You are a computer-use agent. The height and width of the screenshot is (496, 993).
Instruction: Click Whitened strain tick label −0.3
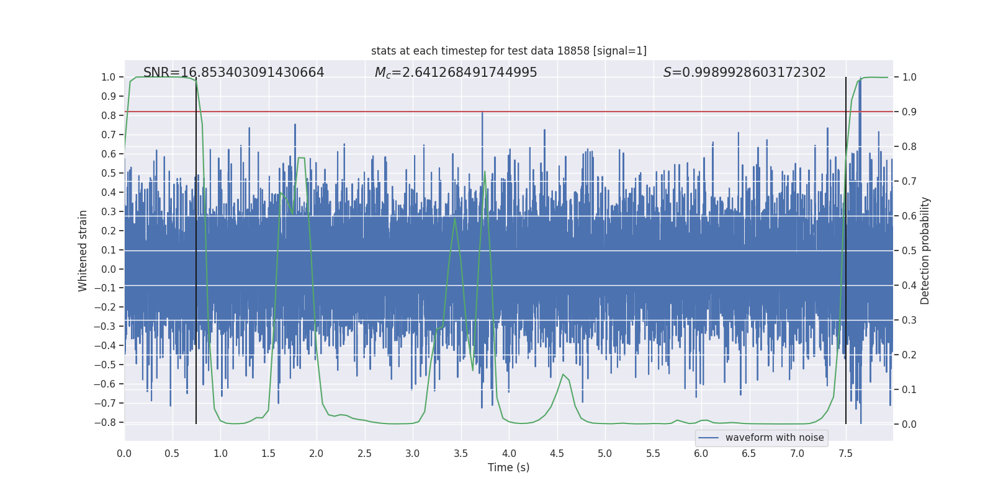pos(105,327)
